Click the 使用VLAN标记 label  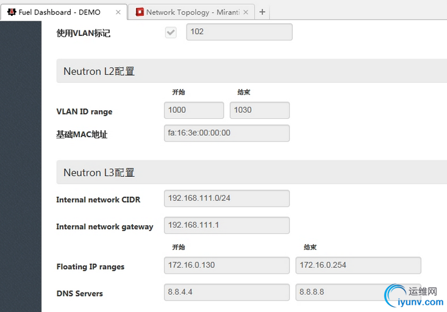[84, 34]
